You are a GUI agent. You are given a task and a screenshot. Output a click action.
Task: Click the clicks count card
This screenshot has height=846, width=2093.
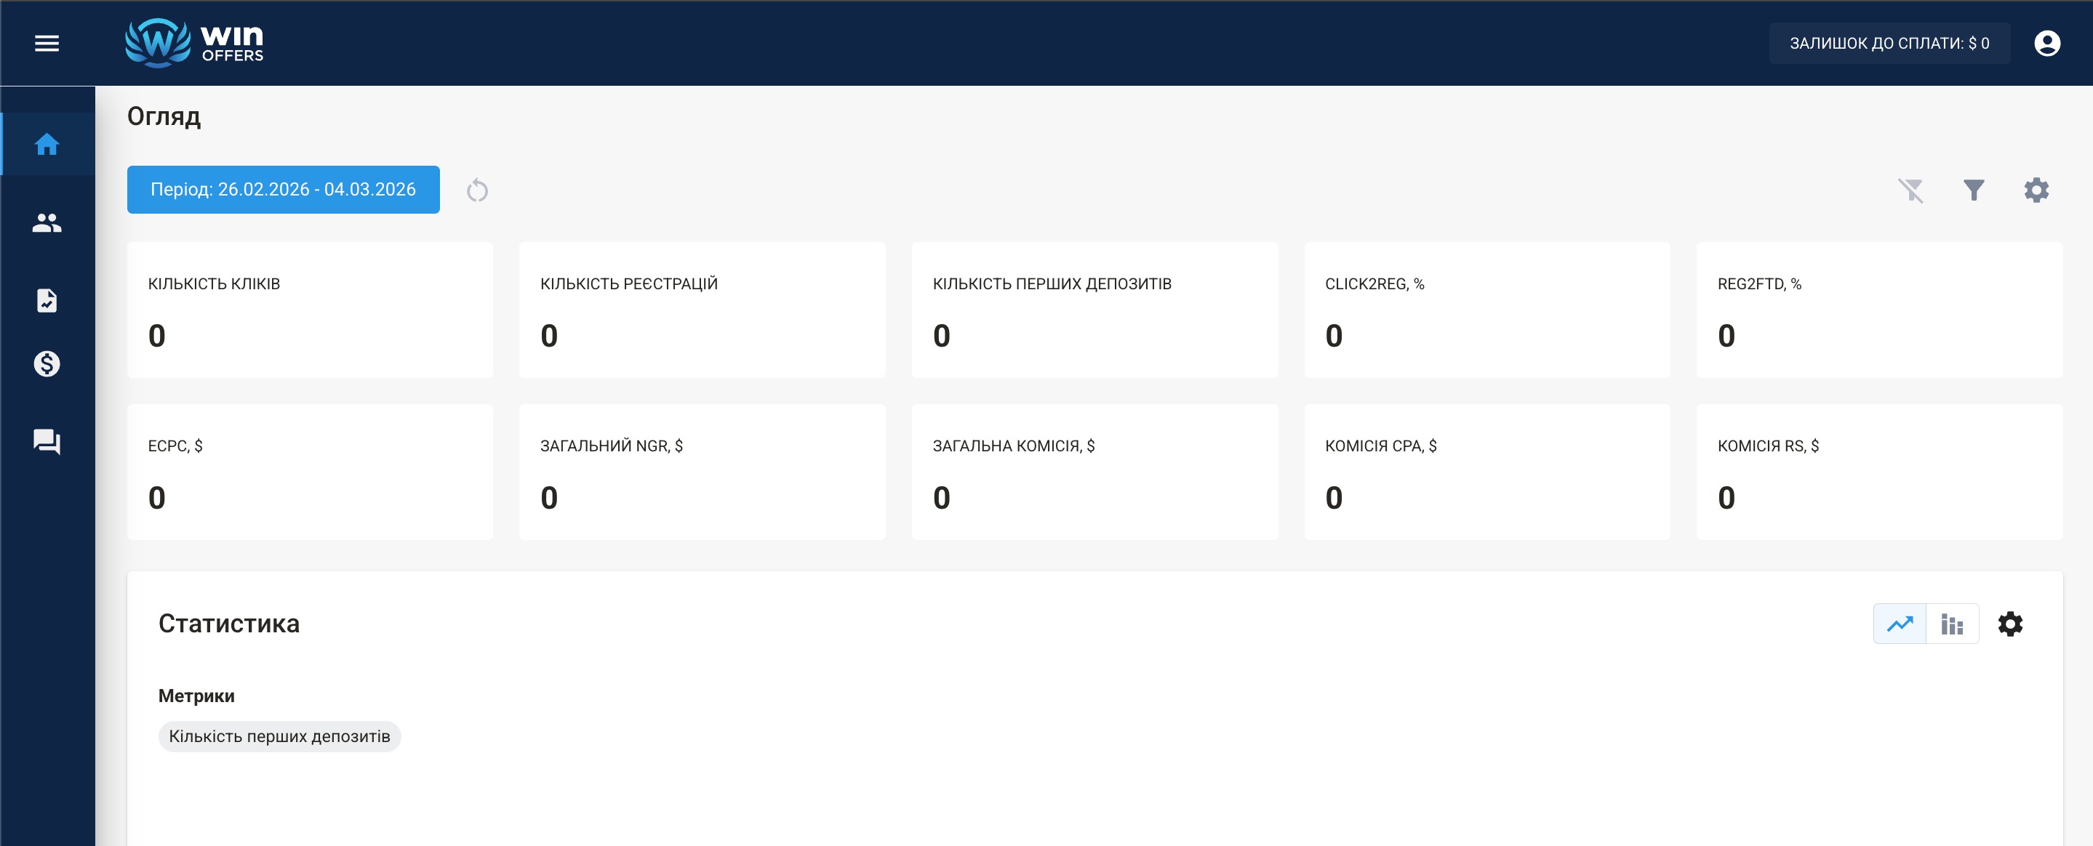click(310, 310)
